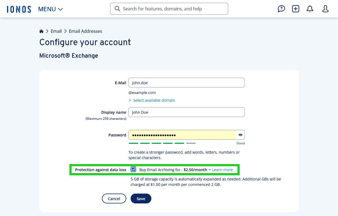Viewport: 338px width, 216px height.
Task: Click the magnifying glass search icon
Action: pos(117,9)
